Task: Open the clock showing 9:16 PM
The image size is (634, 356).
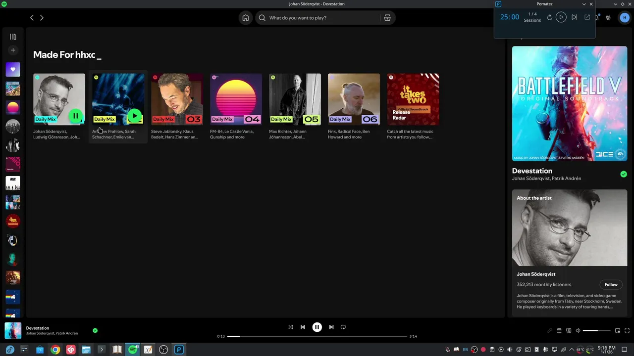Action: 607,350
